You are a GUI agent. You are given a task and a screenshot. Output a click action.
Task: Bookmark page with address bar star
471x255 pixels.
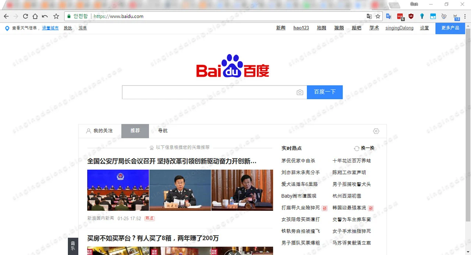click(x=378, y=16)
